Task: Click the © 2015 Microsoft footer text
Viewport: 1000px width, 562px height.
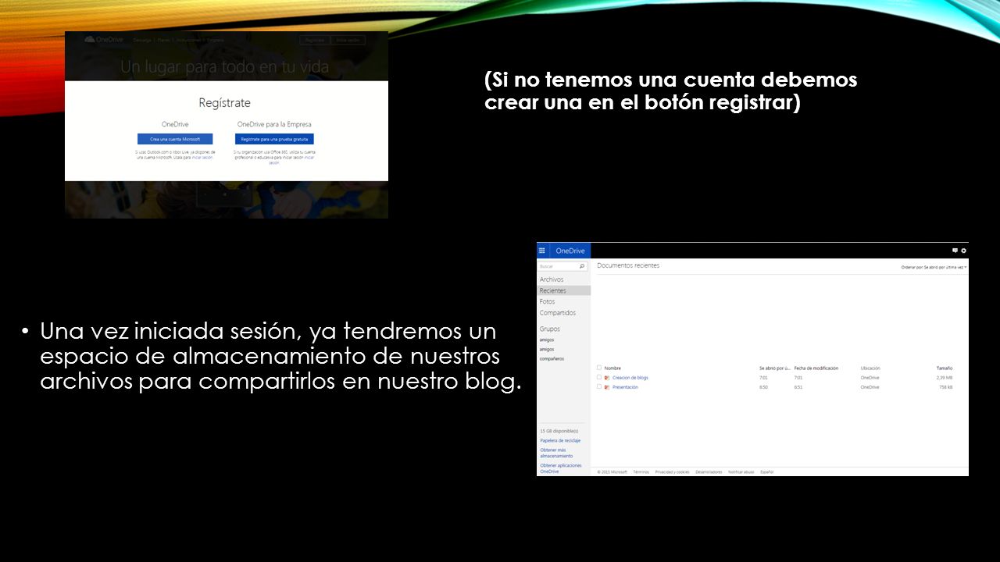Action: (612, 472)
